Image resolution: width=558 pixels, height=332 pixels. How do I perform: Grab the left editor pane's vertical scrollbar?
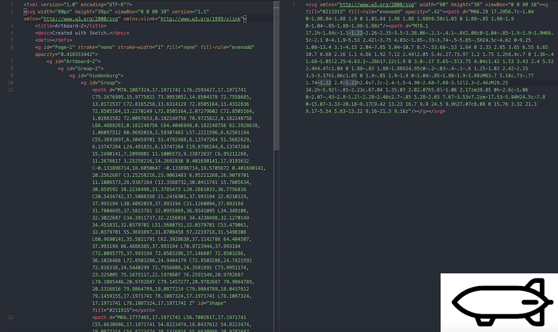point(277,75)
